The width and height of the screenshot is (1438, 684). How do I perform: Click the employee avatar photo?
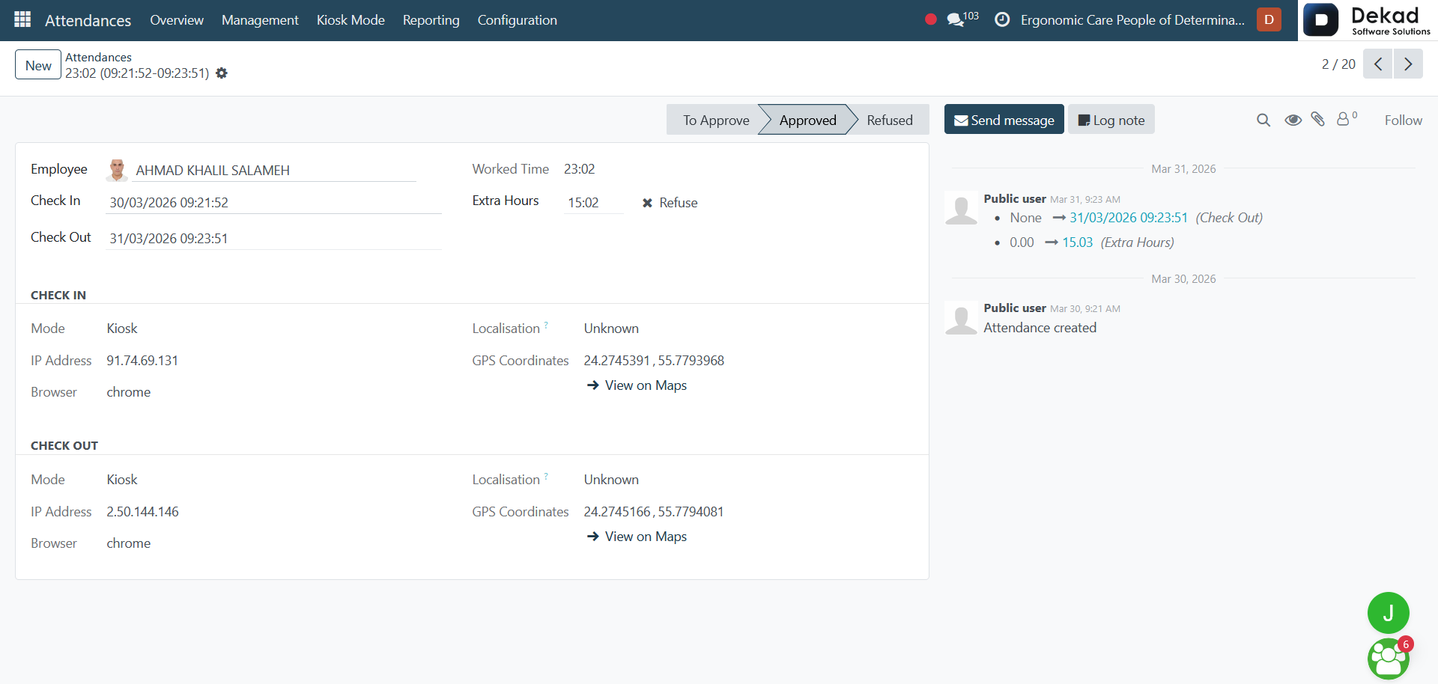[117, 170]
